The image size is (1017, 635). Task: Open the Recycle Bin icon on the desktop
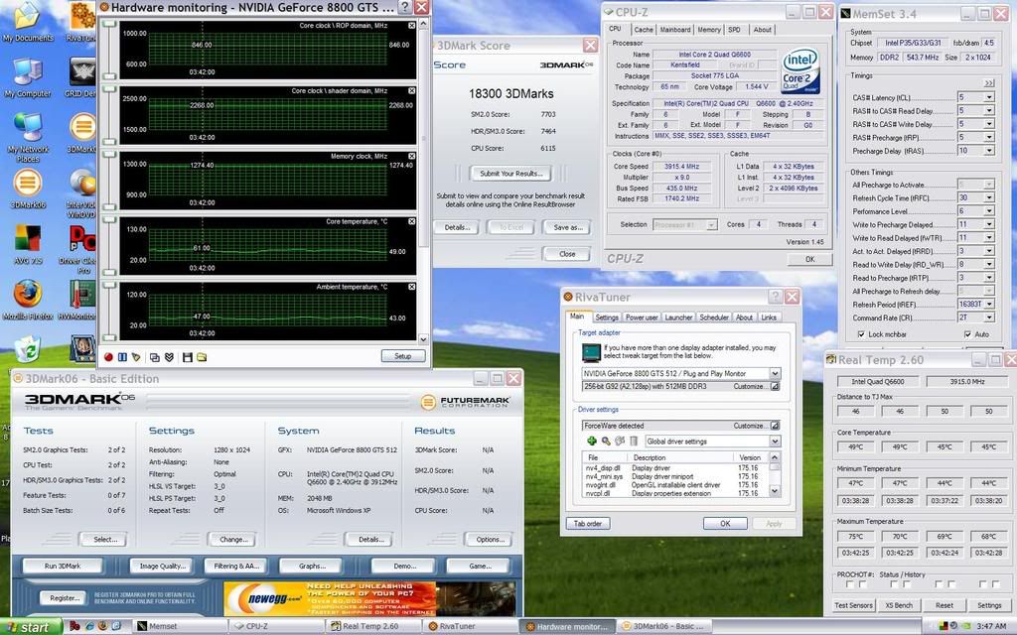[x=28, y=348]
